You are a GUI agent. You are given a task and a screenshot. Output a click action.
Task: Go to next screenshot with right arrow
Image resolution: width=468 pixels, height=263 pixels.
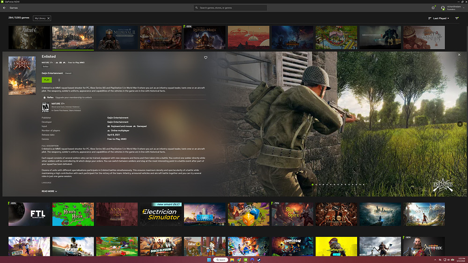tap(460, 124)
